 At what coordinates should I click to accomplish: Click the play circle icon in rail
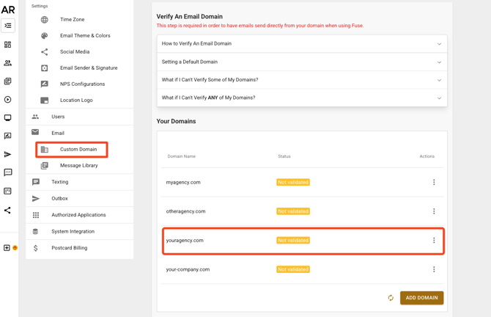8,100
